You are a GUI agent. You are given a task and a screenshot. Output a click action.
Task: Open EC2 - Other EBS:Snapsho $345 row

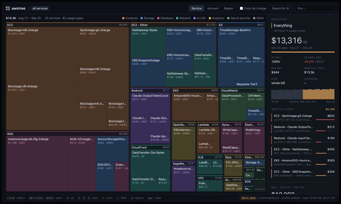point(303,173)
